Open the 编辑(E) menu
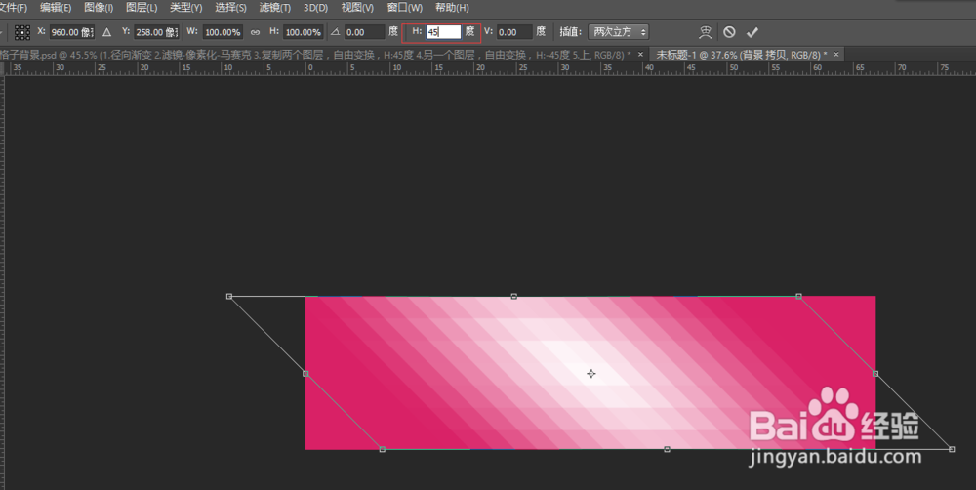 [x=56, y=8]
